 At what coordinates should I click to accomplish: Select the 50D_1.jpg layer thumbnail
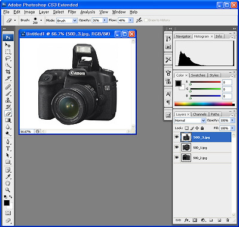(x=186, y=147)
